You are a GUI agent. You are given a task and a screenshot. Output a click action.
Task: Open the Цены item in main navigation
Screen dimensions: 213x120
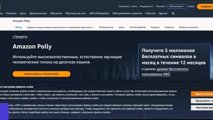click(23, 13)
